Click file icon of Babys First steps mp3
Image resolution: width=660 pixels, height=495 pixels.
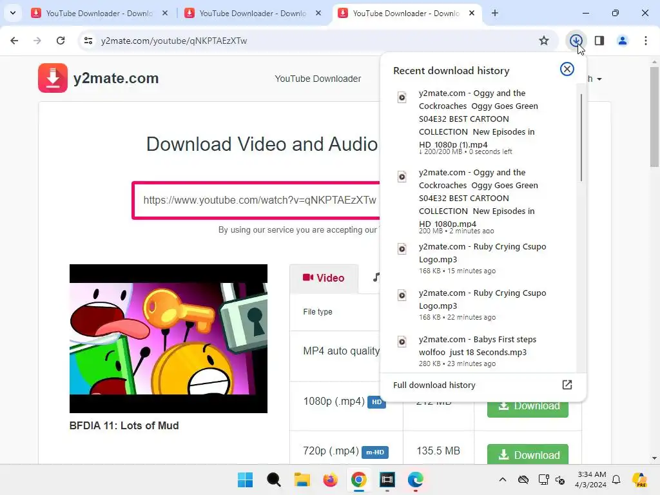tap(402, 342)
